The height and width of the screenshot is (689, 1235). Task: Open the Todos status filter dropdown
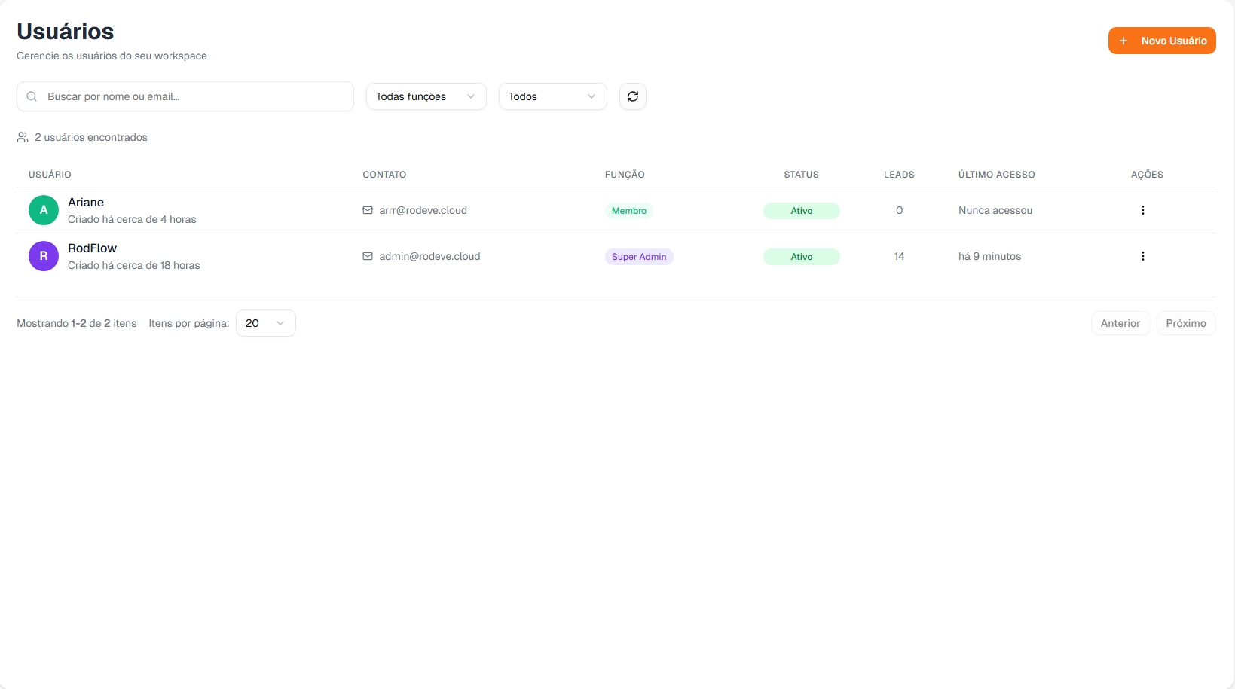tap(552, 96)
